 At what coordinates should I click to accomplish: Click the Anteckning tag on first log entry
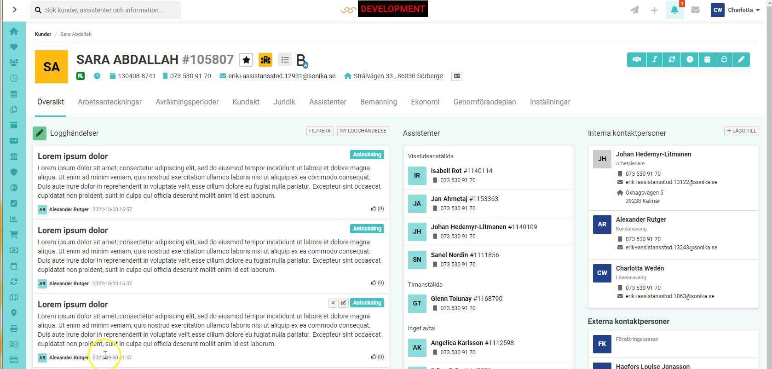[x=367, y=155]
